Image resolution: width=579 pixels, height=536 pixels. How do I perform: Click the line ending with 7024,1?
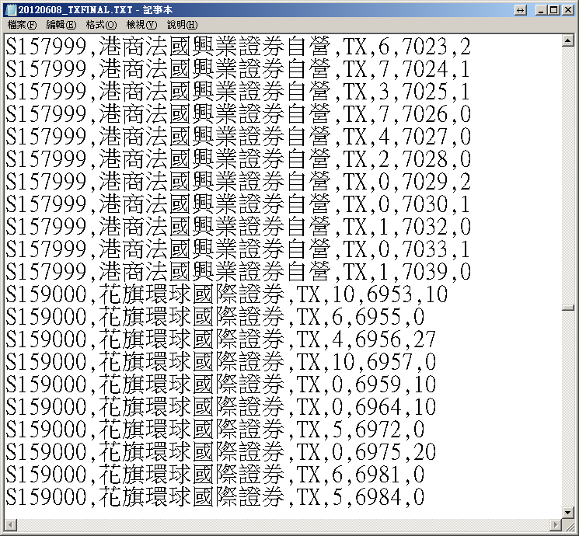[x=238, y=69]
